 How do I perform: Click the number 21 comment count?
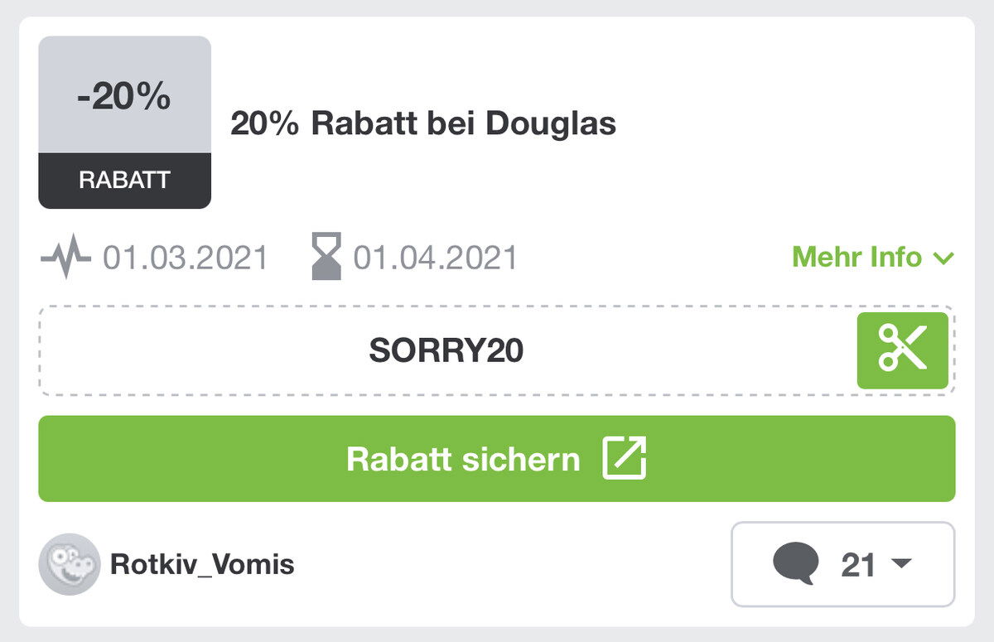point(858,565)
